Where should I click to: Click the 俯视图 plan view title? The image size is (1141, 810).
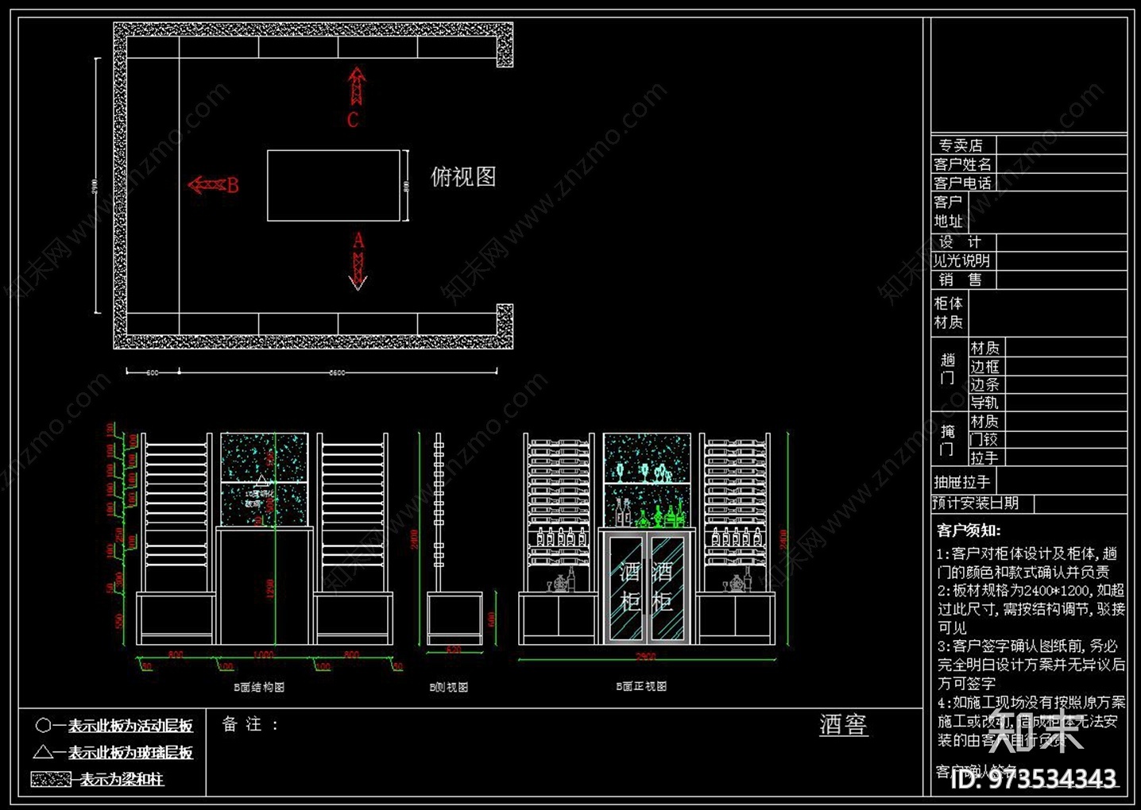click(463, 176)
